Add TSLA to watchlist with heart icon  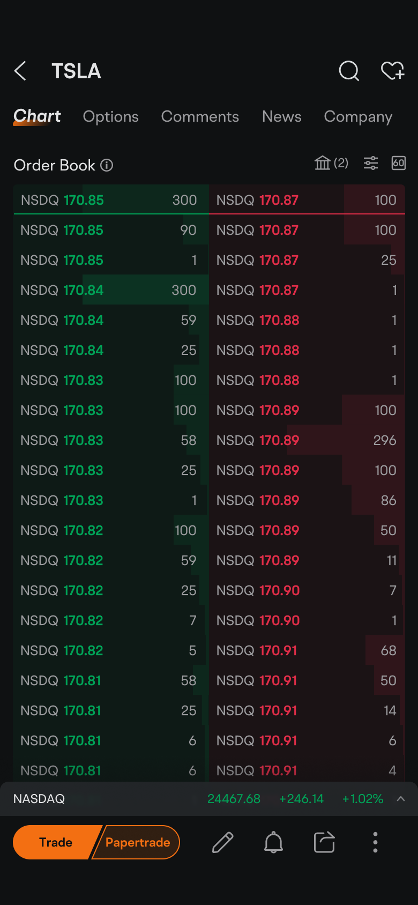392,71
